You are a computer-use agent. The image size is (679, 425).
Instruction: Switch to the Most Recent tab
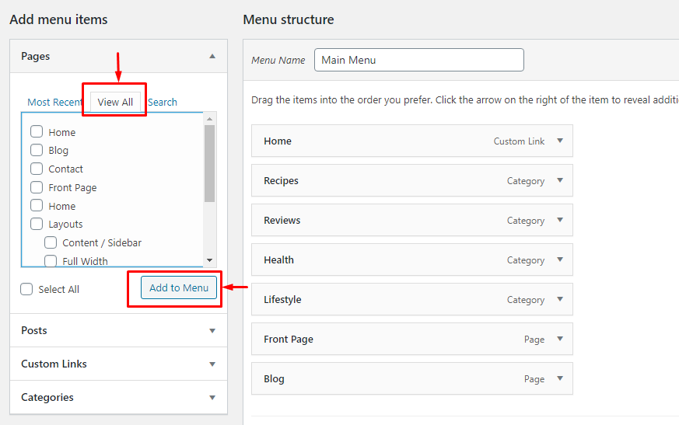coord(55,102)
